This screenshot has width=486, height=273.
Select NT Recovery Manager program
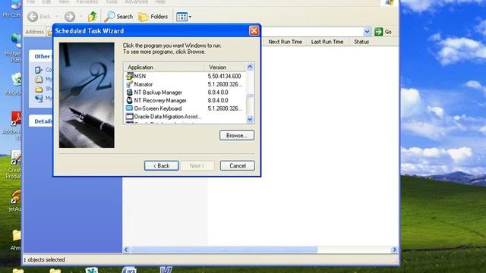(x=185, y=100)
